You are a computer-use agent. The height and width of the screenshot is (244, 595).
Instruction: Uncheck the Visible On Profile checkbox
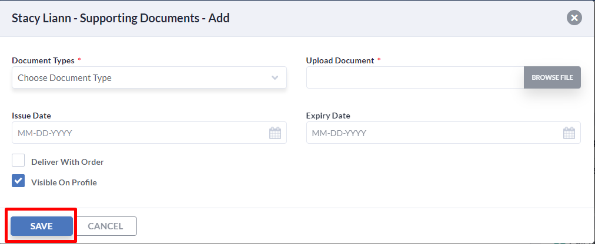click(18, 181)
